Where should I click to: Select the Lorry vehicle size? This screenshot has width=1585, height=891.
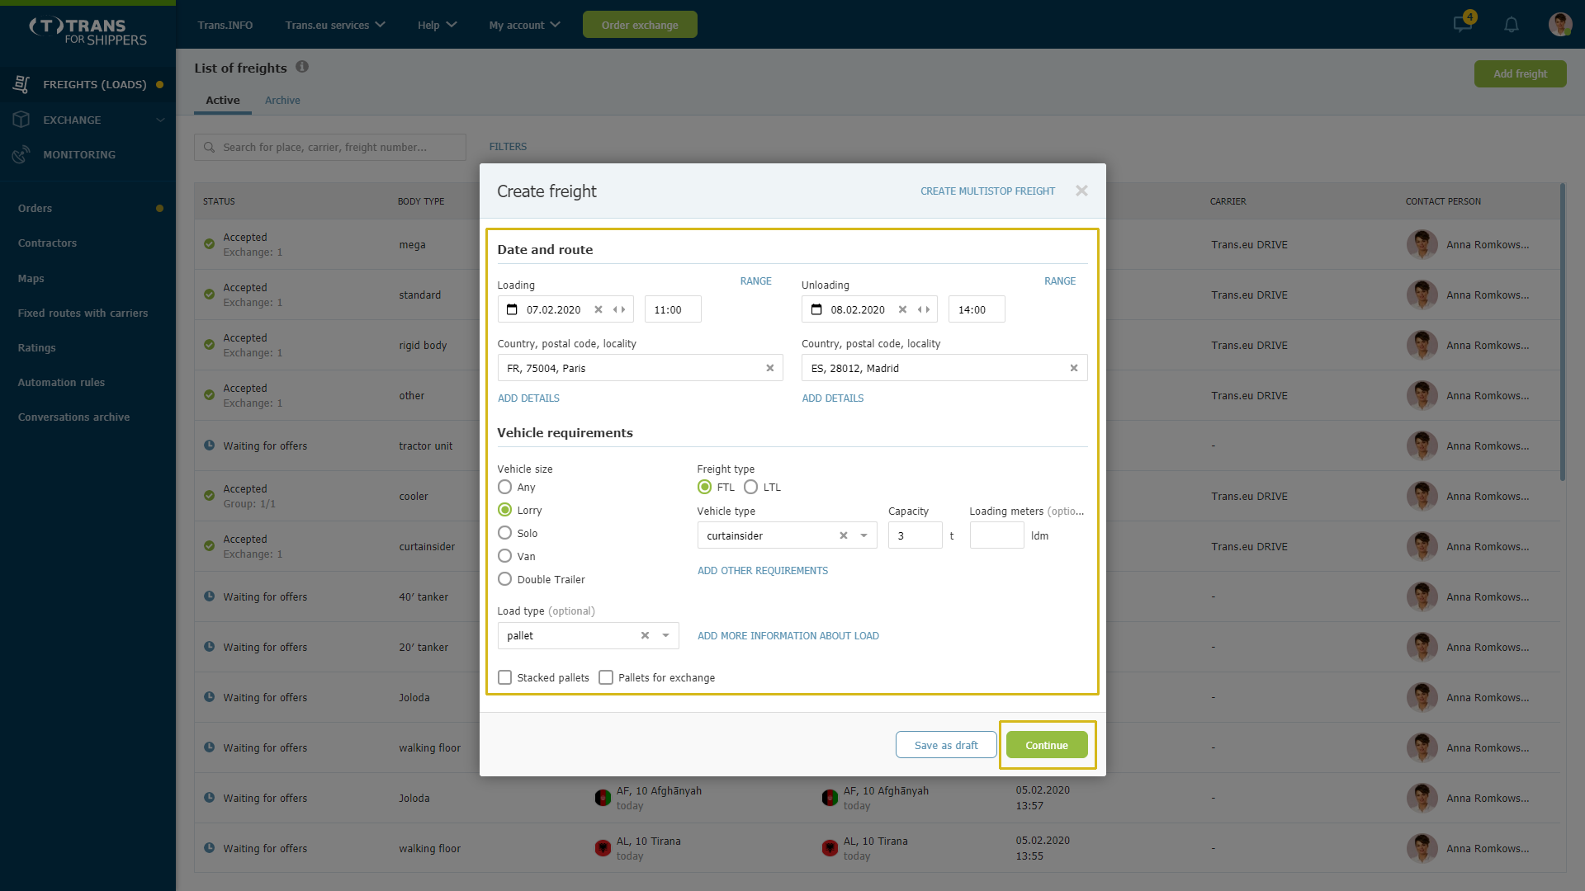pyautogui.click(x=504, y=510)
